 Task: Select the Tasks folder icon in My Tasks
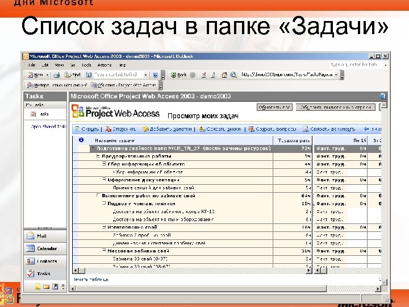[x=34, y=114]
